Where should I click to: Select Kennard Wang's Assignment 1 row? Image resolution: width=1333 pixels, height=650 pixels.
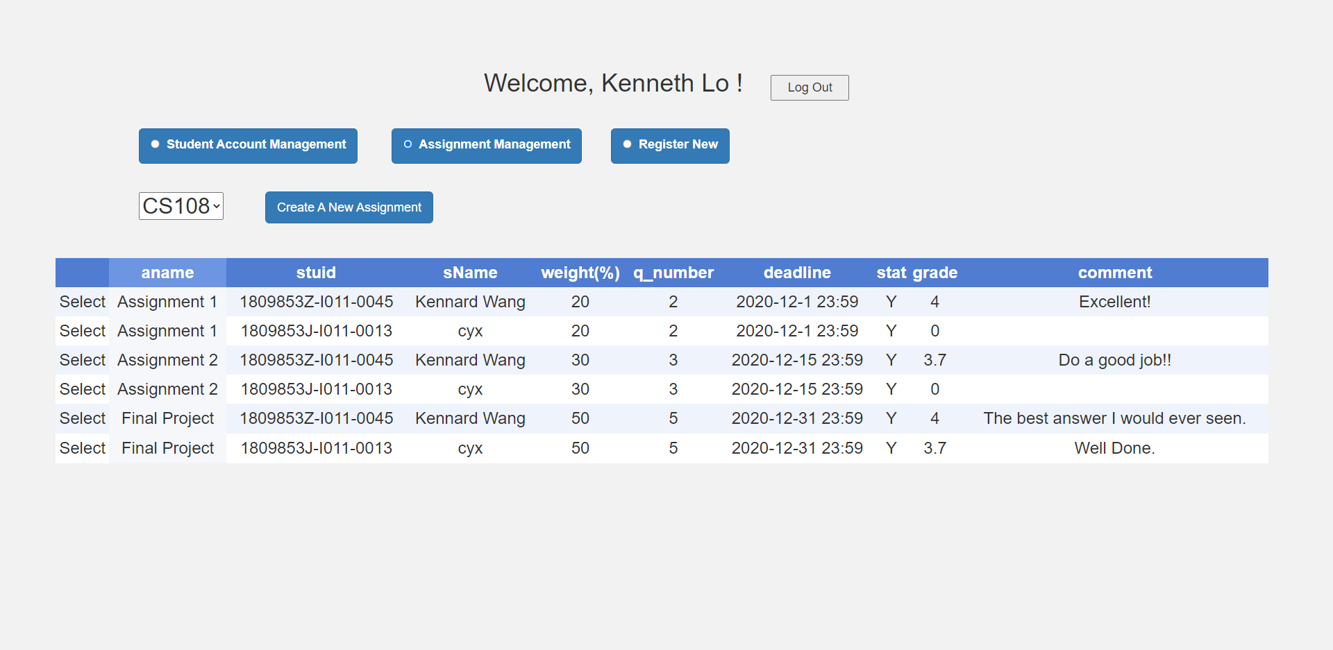(83, 302)
